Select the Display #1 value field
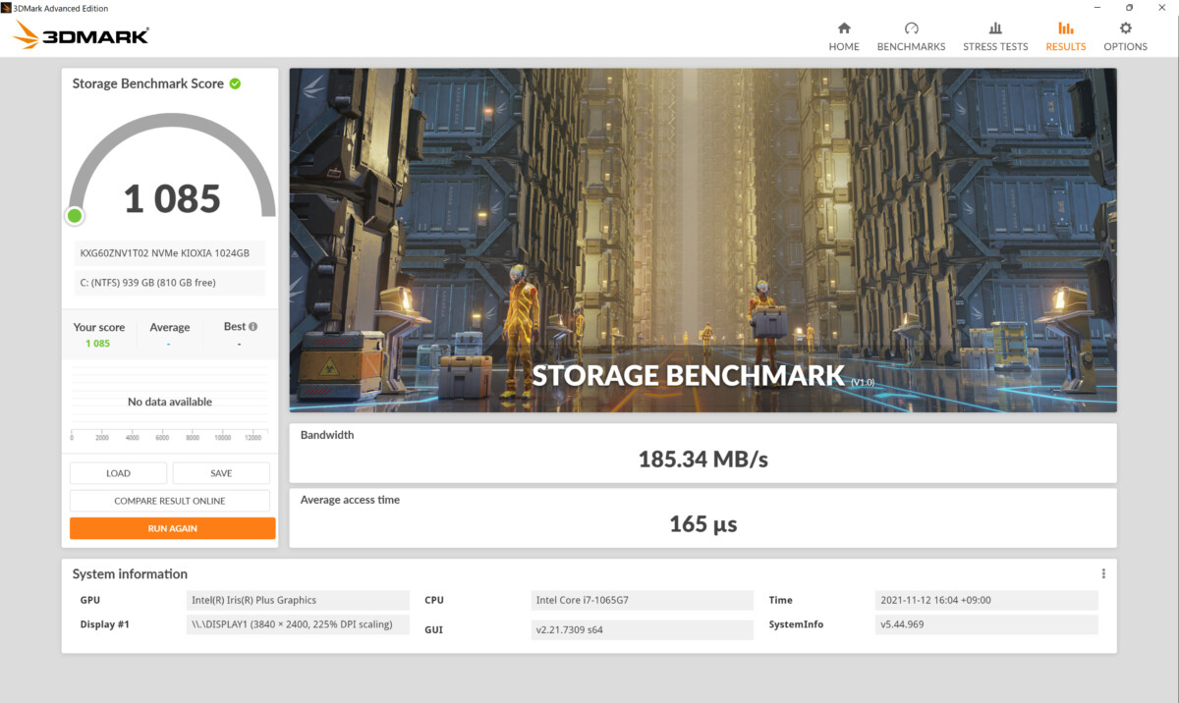The height and width of the screenshot is (703, 1179). (298, 624)
